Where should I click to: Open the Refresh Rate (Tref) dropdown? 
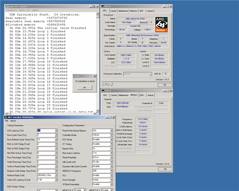(x=56, y=175)
